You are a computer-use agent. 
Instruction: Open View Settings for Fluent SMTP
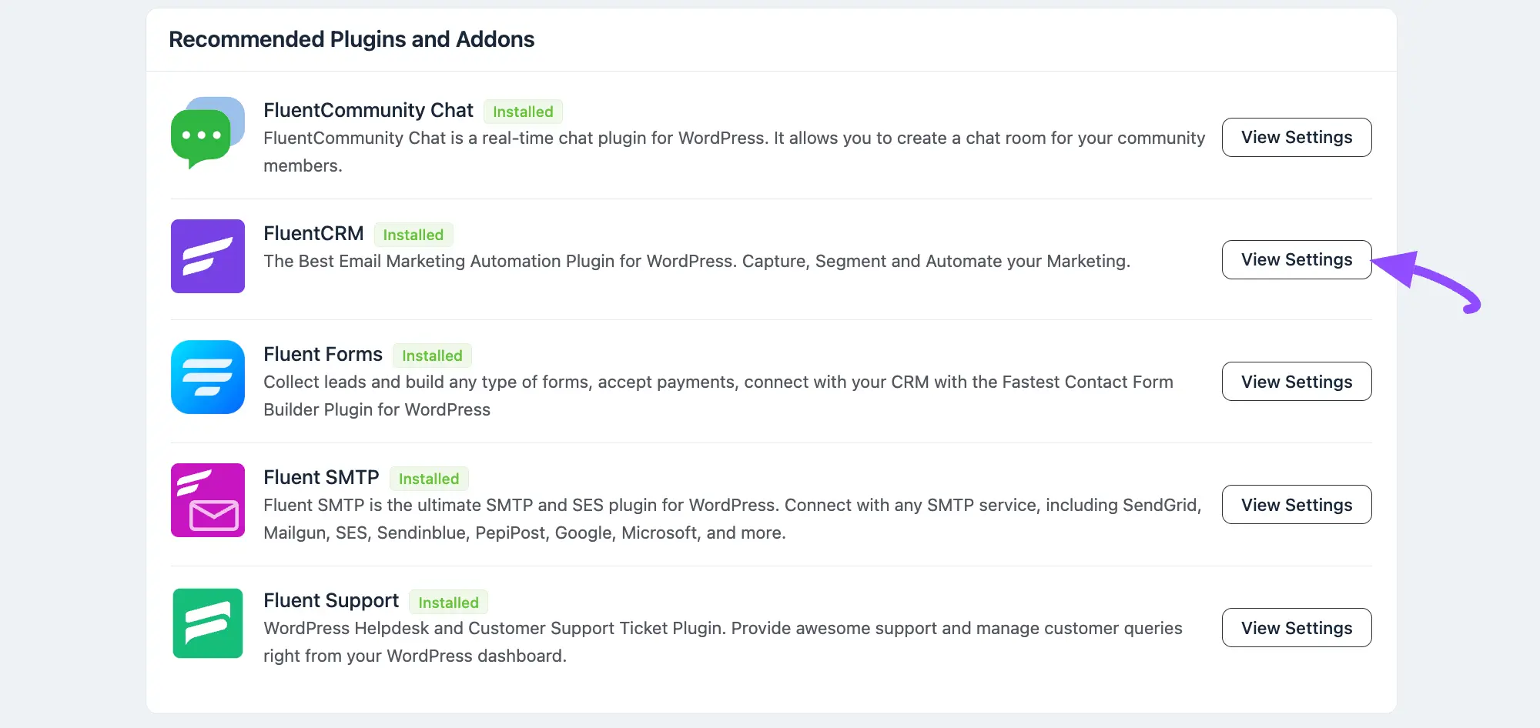click(x=1297, y=504)
